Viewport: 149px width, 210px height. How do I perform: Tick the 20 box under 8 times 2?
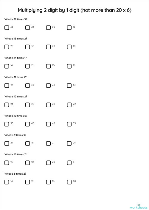click(x=69, y=182)
